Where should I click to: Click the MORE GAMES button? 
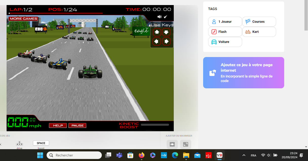pos(23,19)
